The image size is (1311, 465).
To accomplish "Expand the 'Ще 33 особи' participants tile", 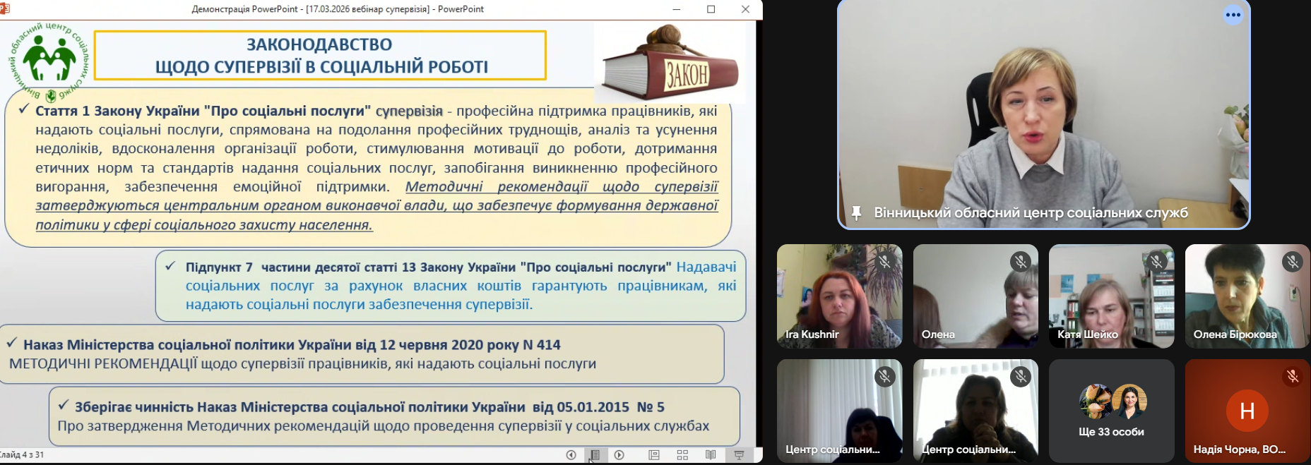I will [1111, 411].
